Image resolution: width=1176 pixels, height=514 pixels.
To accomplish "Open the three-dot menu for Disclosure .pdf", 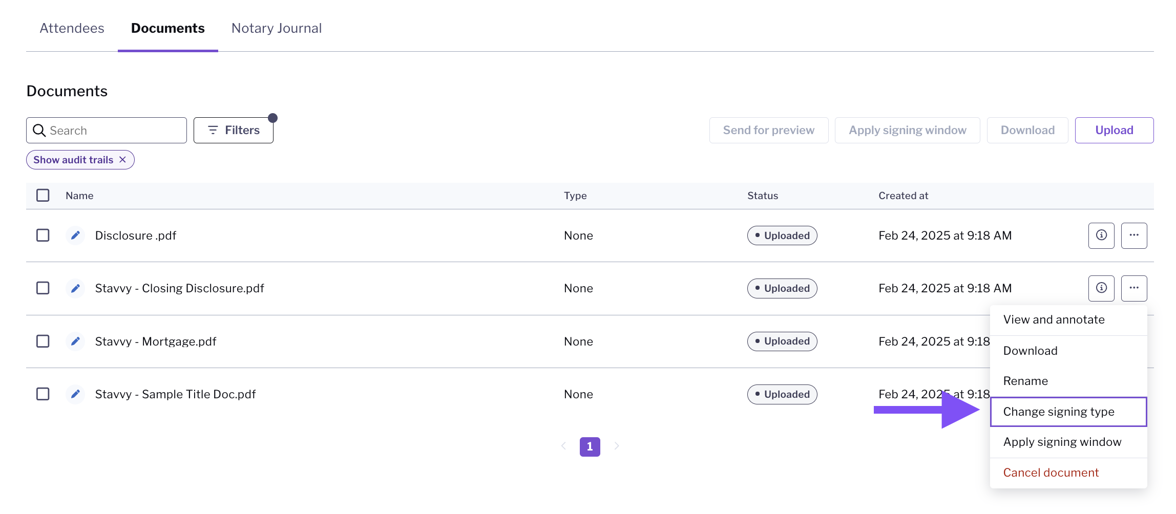I will coord(1134,235).
